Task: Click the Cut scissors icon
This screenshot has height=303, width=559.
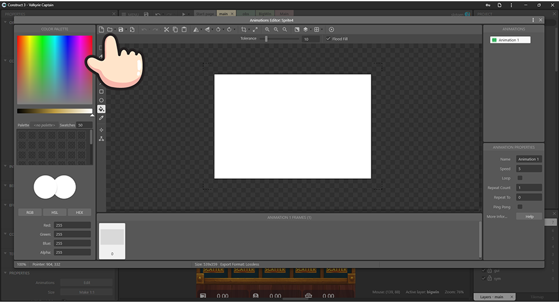Action: tap(166, 29)
